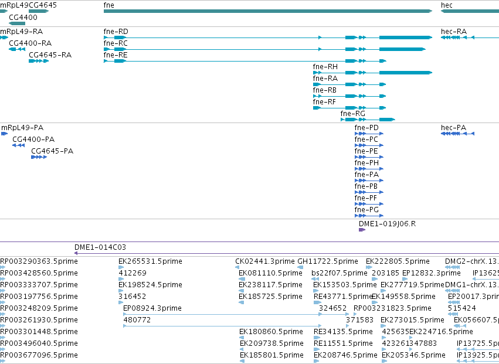Image resolution: width=499 pixels, height=364 pixels.
Task: Click the RP003197756.5prime EST label
Action: click(x=39, y=297)
